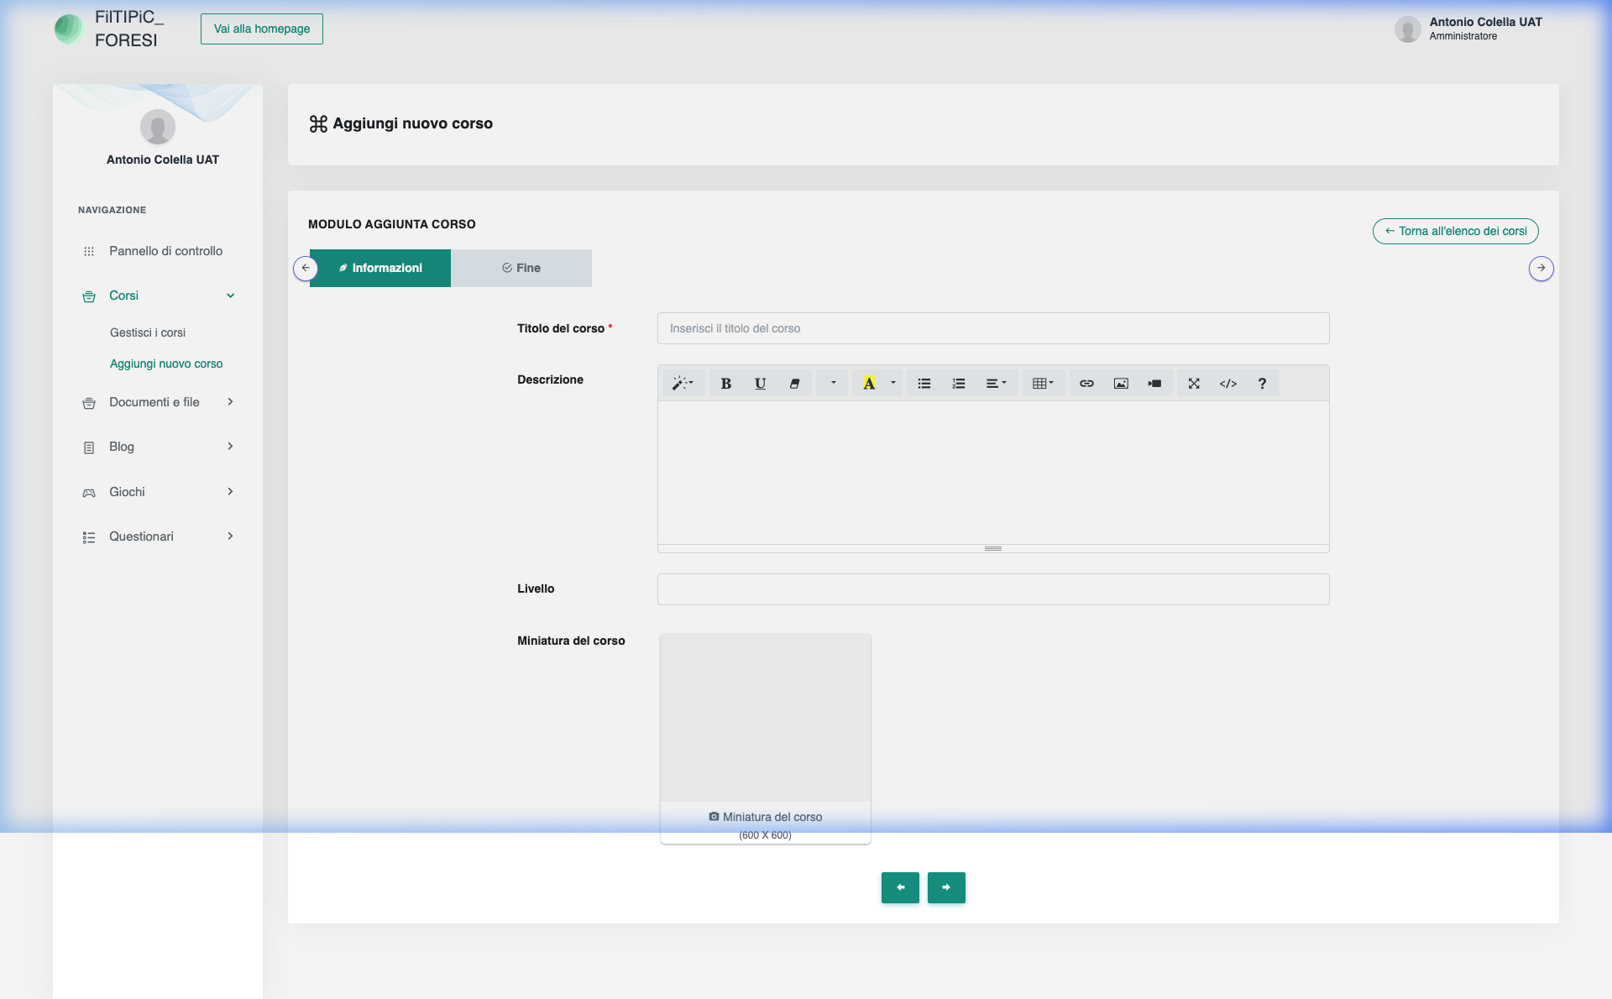
Task: Open the table insert dropdown
Action: [1043, 384]
